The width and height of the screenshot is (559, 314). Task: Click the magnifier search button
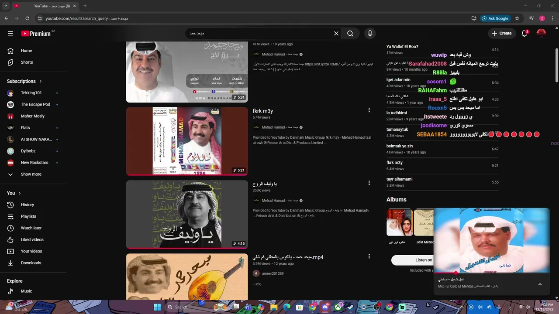(x=350, y=34)
